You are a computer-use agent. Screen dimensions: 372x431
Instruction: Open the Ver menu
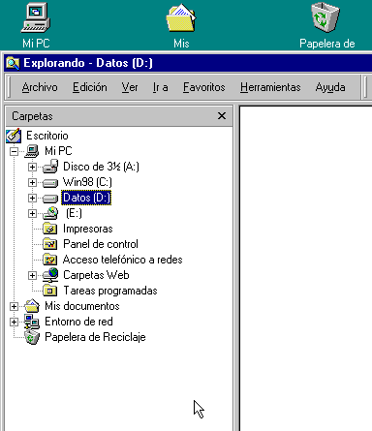(130, 87)
